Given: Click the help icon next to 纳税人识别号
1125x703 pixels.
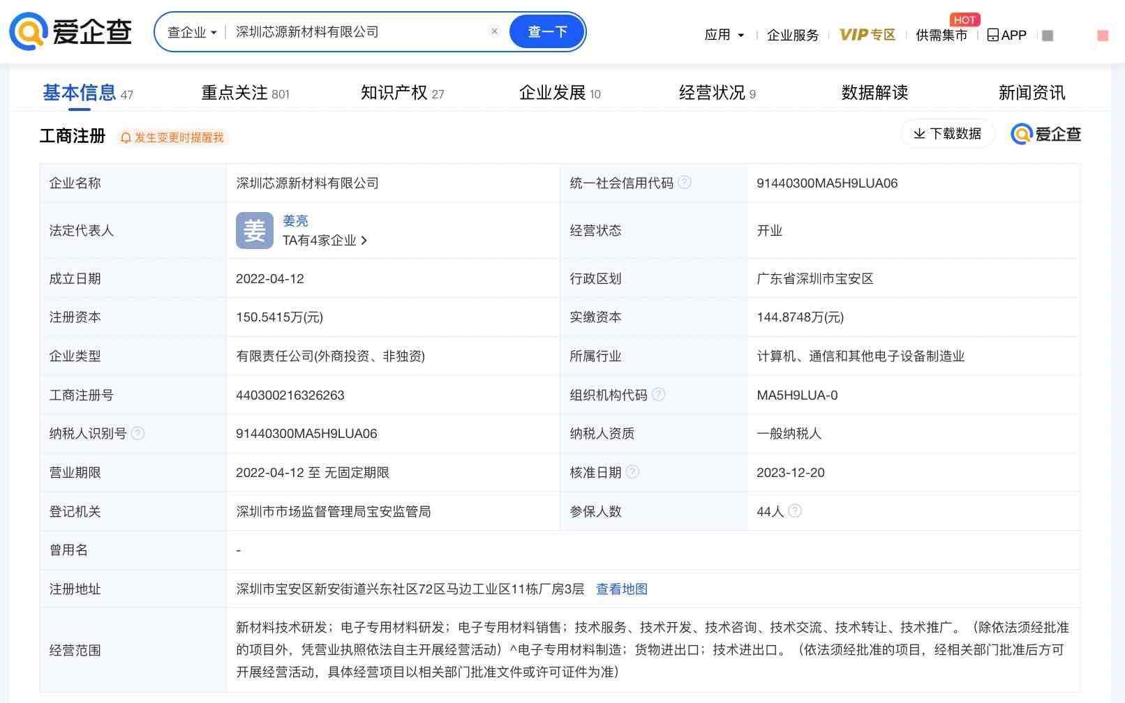Looking at the screenshot, I should pyautogui.click(x=137, y=433).
